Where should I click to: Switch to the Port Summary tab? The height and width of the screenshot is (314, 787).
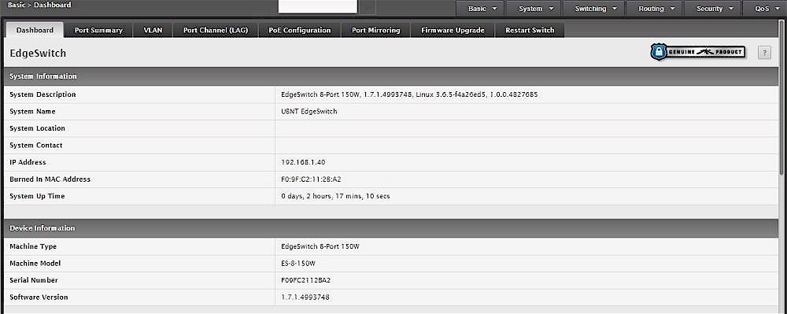click(x=98, y=30)
